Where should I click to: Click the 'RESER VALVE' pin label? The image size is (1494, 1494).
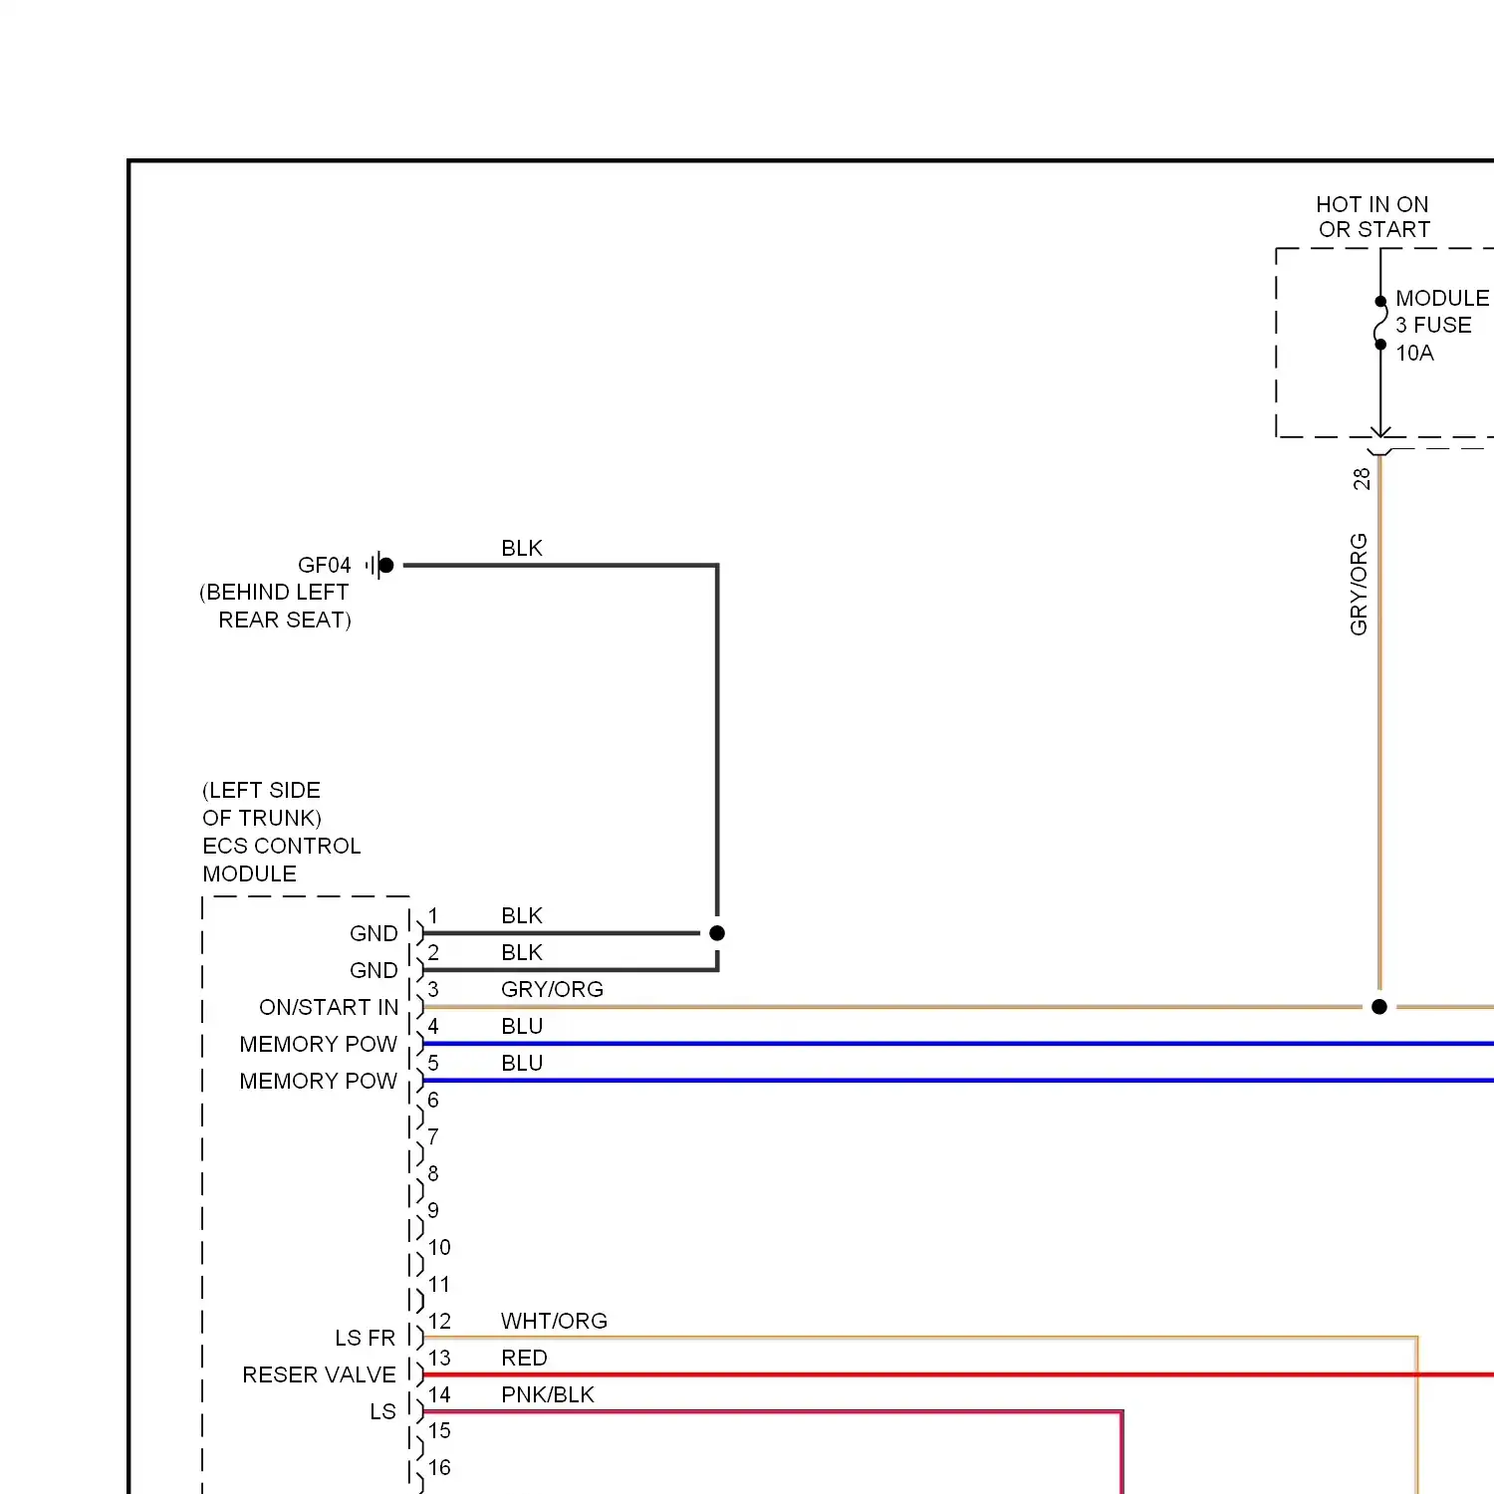point(319,1374)
